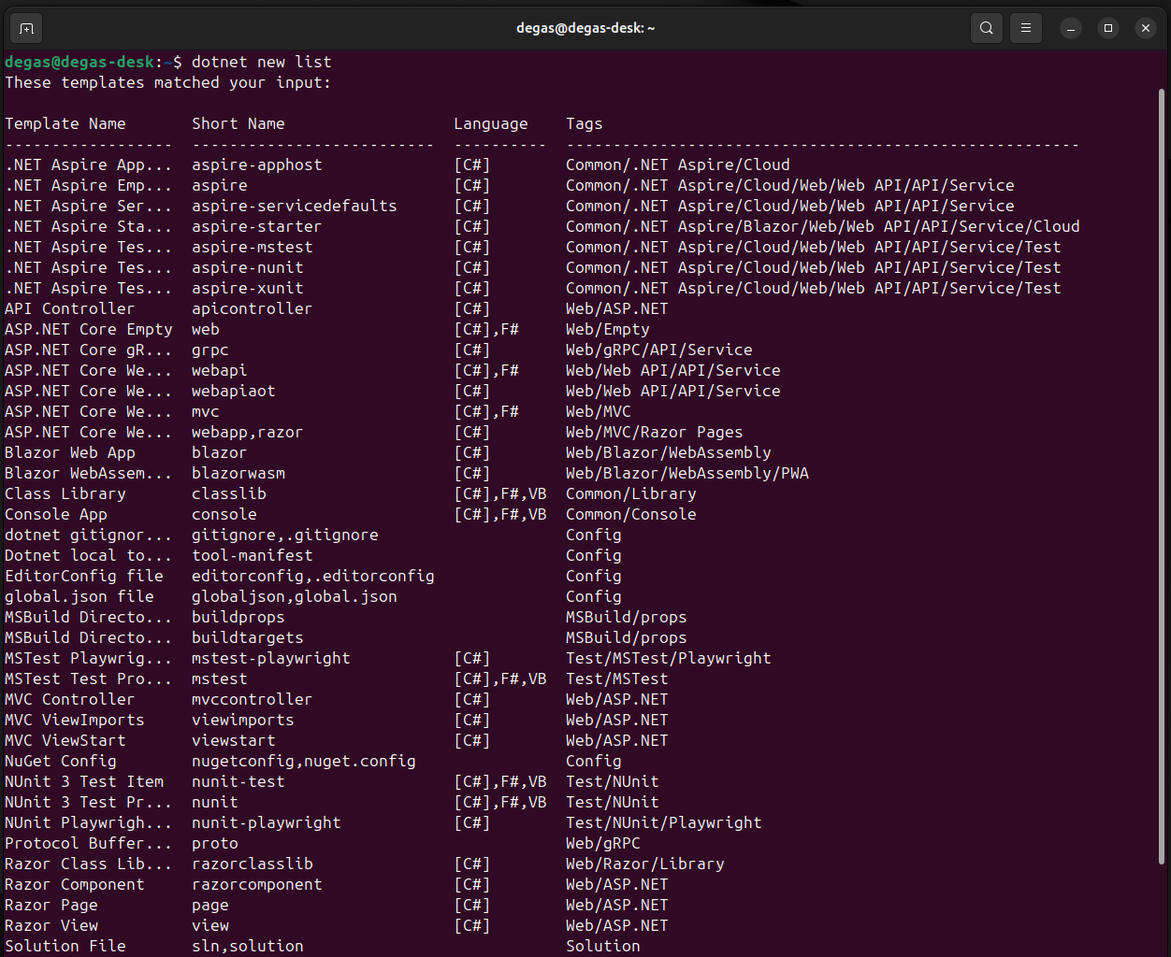
Task: Select short name 'aspire-servicedefaults'
Action: 295,206
